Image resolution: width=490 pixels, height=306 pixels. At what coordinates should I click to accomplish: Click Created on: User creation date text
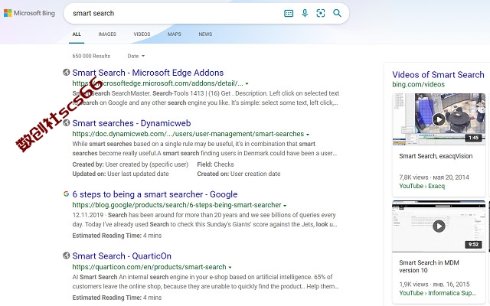click(x=238, y=174)
